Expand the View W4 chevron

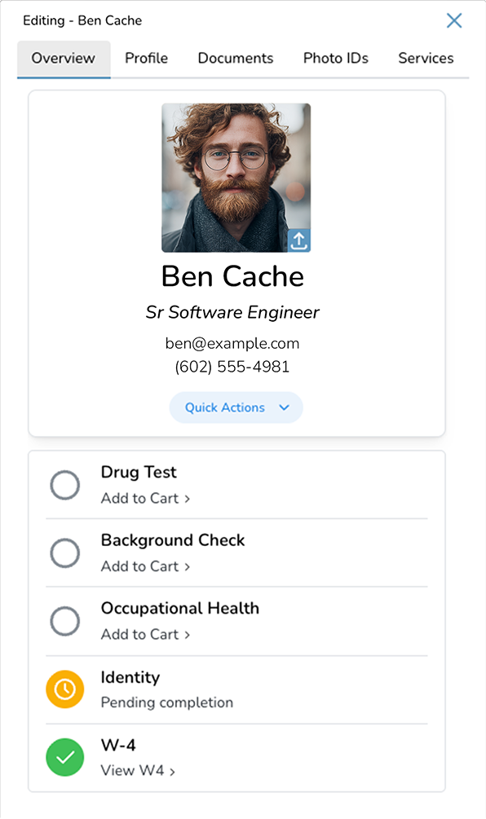coord(174,770)
